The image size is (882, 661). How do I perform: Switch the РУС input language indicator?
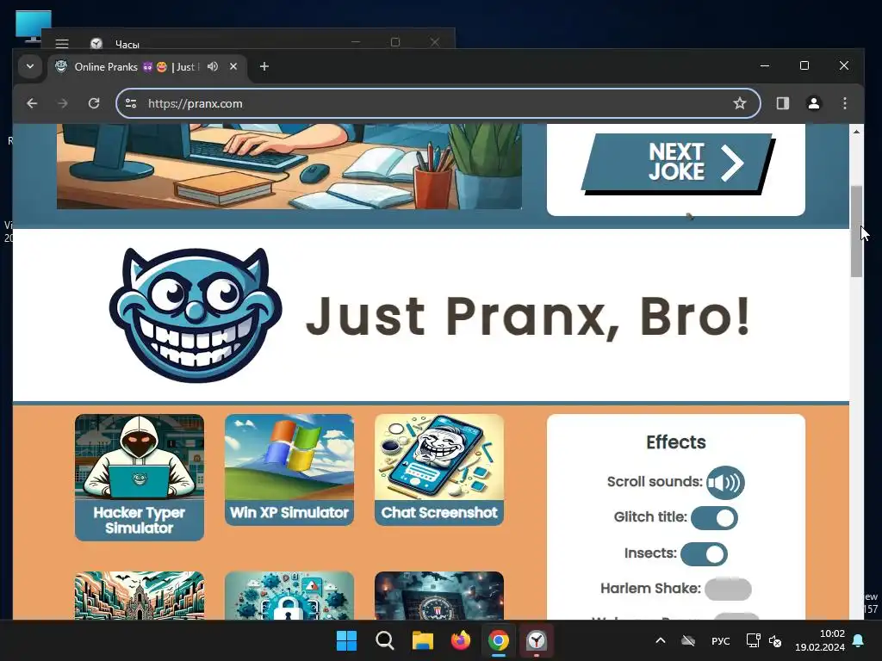click(721, 640)
